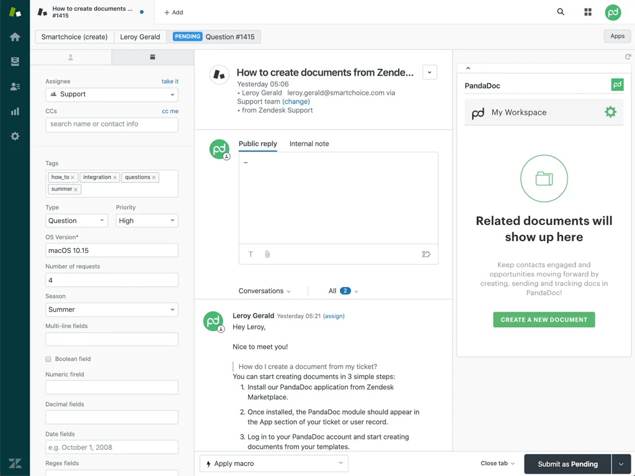Screen dimensions: 635x476
Task: Select the Customers icon in the sidebar
Action: click(x=14, y=86)
